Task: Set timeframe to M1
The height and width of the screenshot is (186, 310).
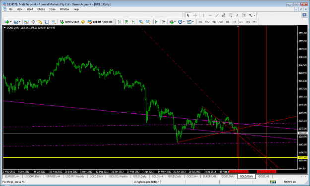Action: 200,22
